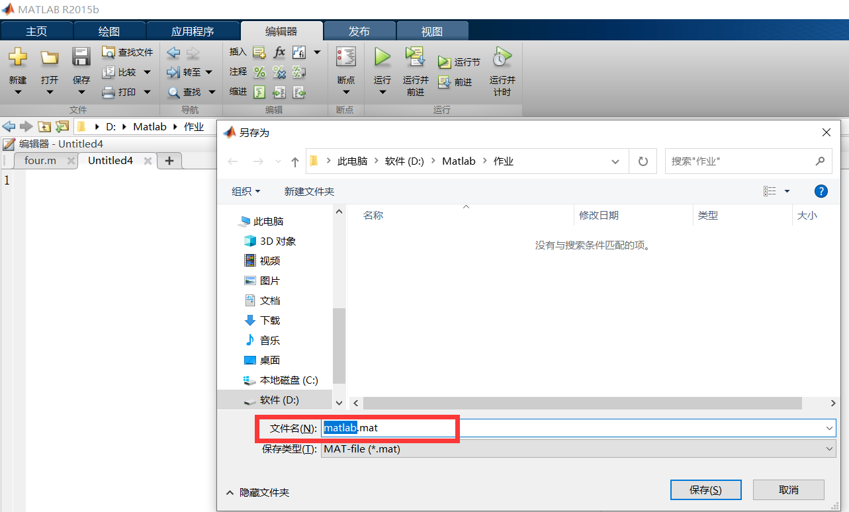Image resolution: width=849 pixels, height=512 pixels.
Task: Open the Save as type (保存类型) combo box
Action: 579,448
